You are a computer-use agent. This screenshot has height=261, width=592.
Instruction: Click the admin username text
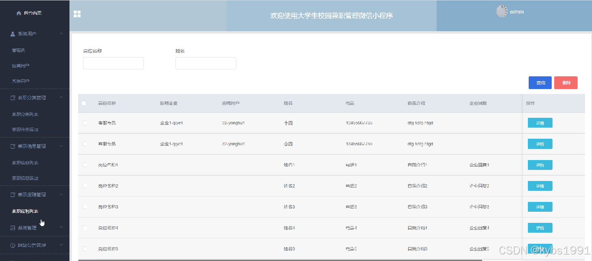(x=517, y=12)
